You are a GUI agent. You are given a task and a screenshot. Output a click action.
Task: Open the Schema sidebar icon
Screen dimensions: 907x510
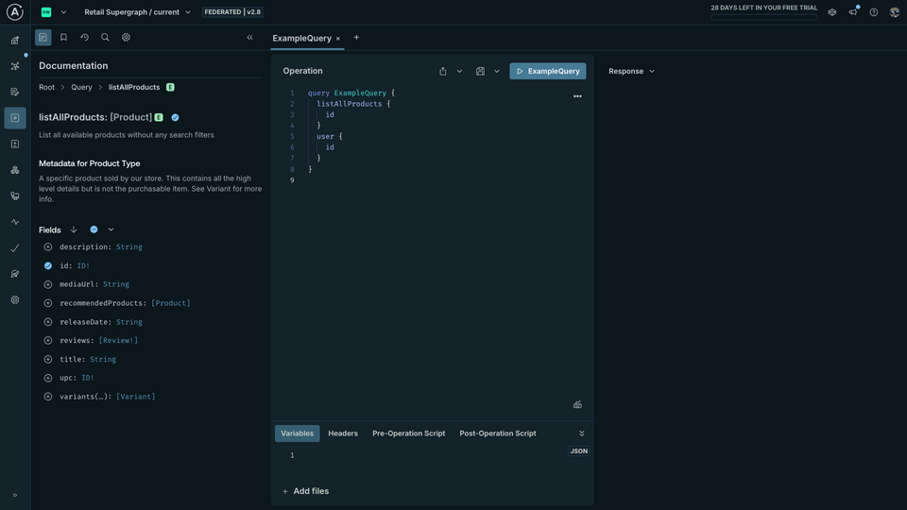coord(15,66)
